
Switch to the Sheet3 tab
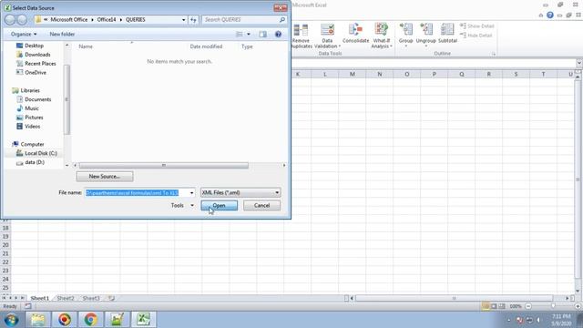pos(91,298)
